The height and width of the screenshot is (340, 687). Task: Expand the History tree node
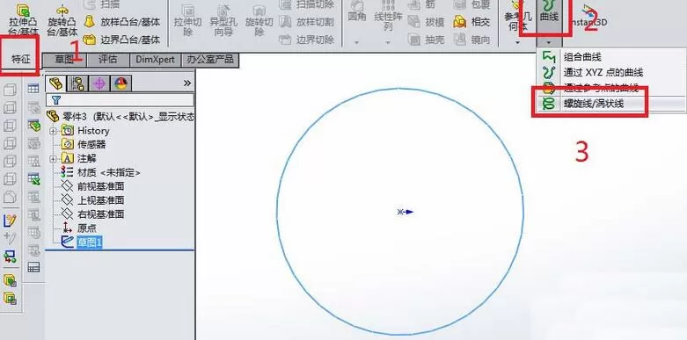click(54, 131)
